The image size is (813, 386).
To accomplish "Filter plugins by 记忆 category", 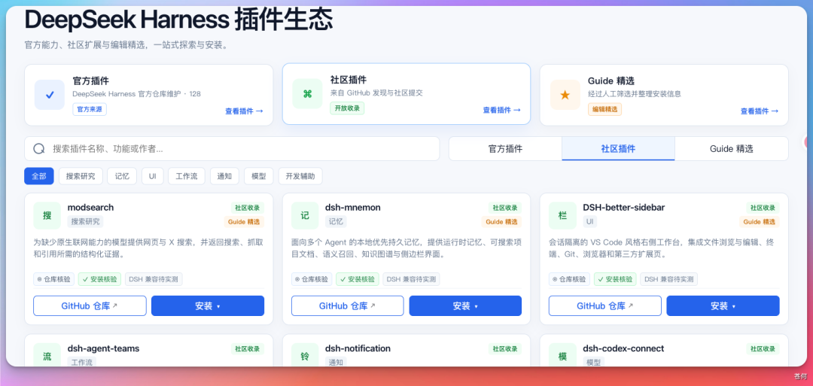I will [x=122, y=176].
